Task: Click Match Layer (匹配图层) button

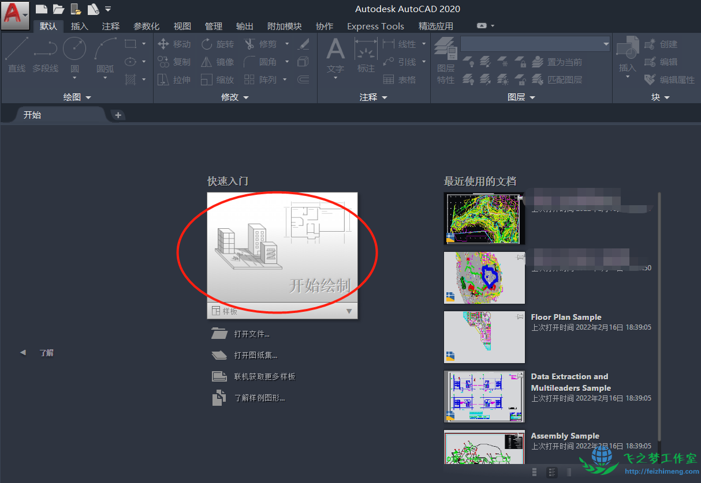Action: pos(557,80)
